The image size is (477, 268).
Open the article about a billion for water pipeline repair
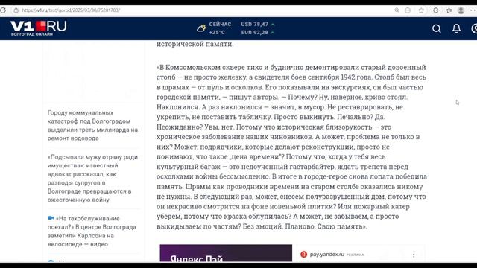(x=92, y=126)
